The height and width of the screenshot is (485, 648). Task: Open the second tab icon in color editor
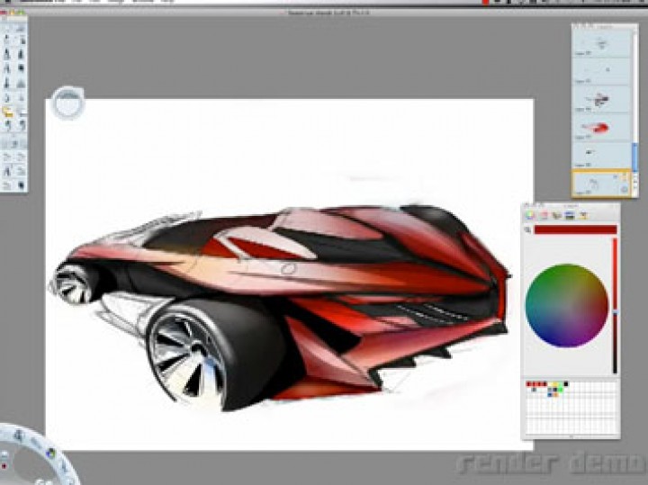[x=544, y=215]
